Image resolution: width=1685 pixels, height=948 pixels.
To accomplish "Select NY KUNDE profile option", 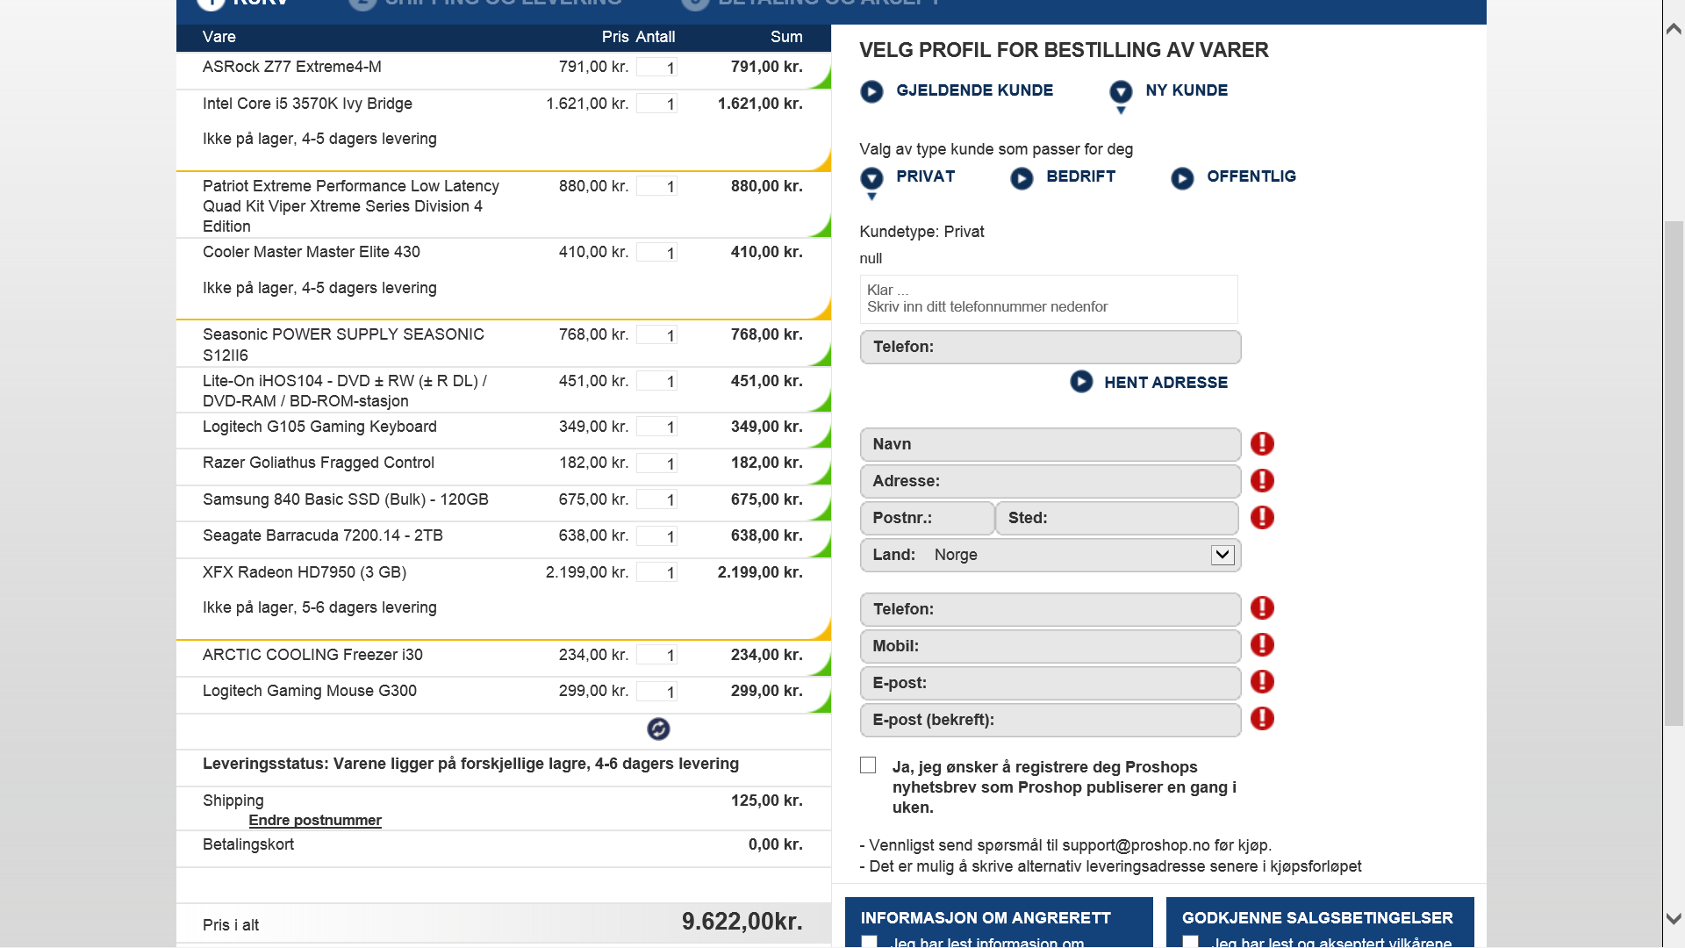I will tap(1187, 90).
